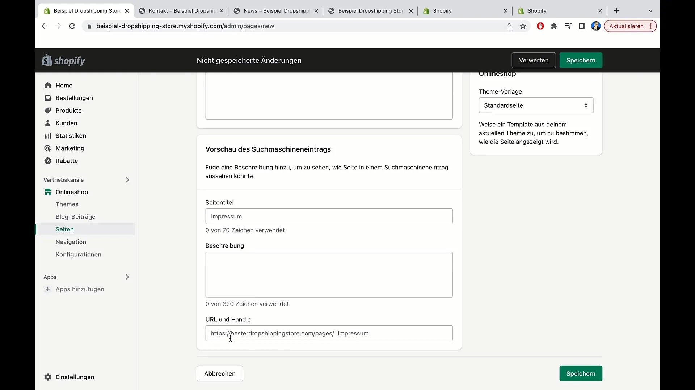Navigate to Produkte in sidebar

click(x=68, y=110)
